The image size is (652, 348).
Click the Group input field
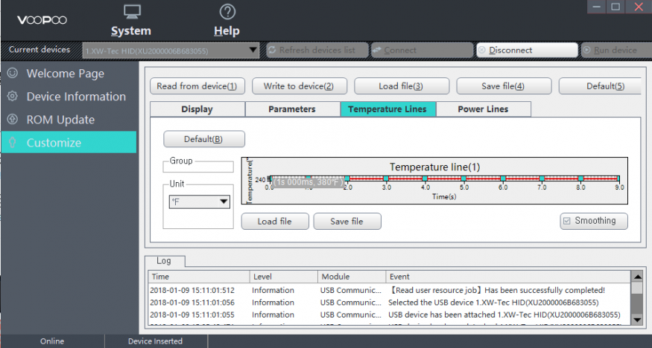pyautogui.click(x=198, y=167)
